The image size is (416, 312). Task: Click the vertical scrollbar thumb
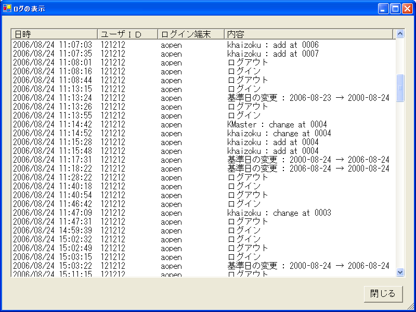click(x=400, y=87)
